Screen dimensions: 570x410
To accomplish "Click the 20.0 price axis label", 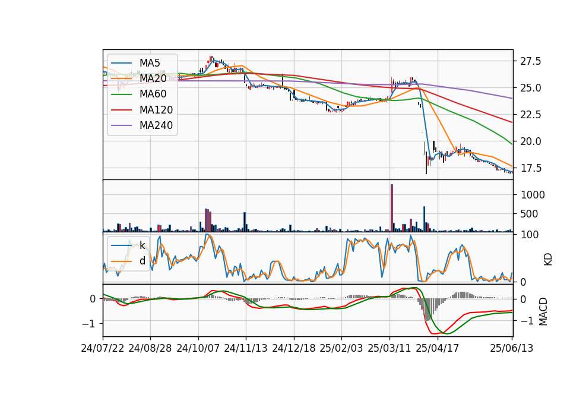I will [530, 141].
